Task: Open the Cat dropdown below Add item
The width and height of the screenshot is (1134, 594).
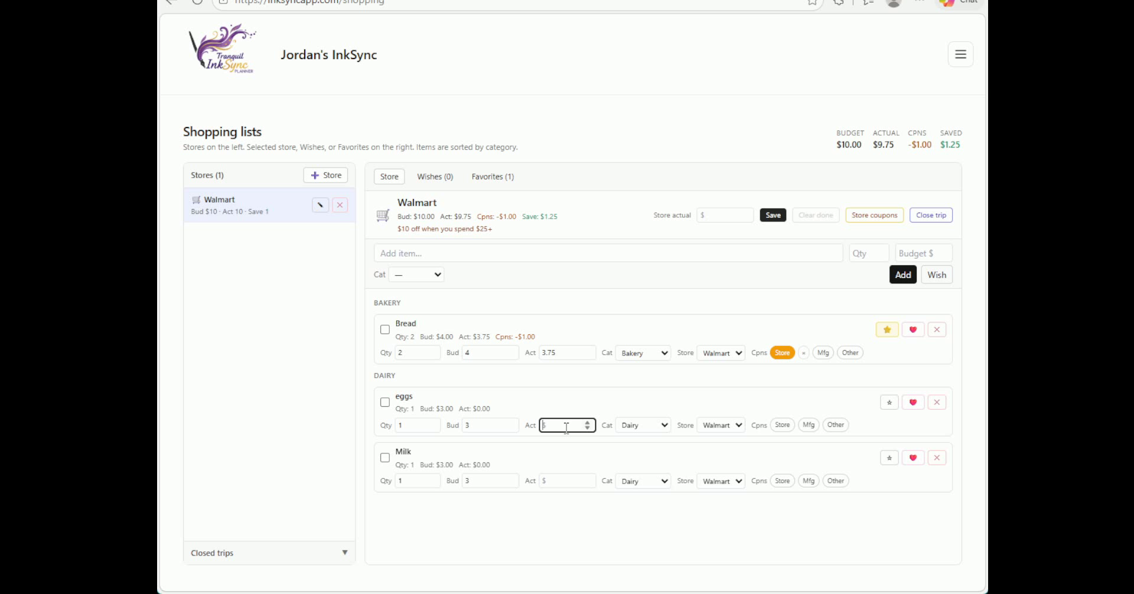Action: (x=416, y=274)
